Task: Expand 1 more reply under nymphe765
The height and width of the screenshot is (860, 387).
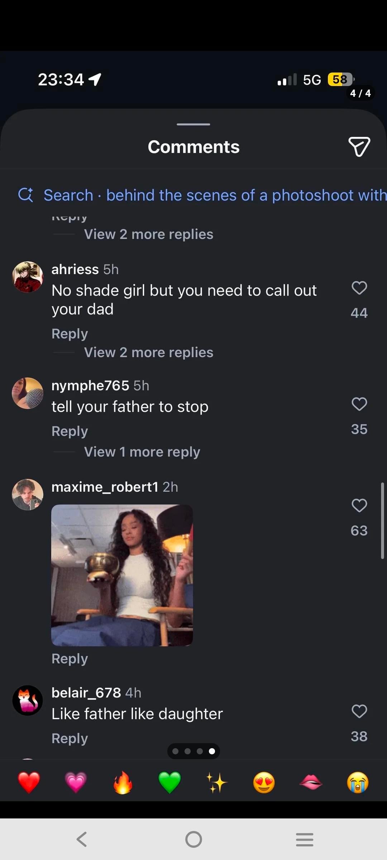Action: pyautogui.click(x=142, y=452)
